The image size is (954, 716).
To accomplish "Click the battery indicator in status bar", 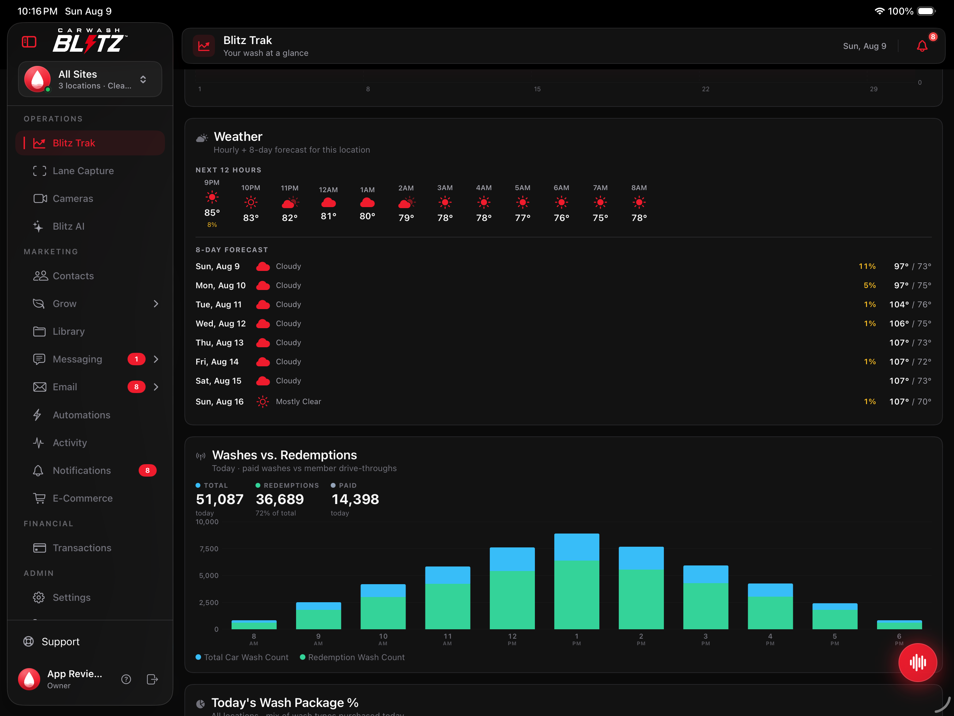I will point(926,11).
